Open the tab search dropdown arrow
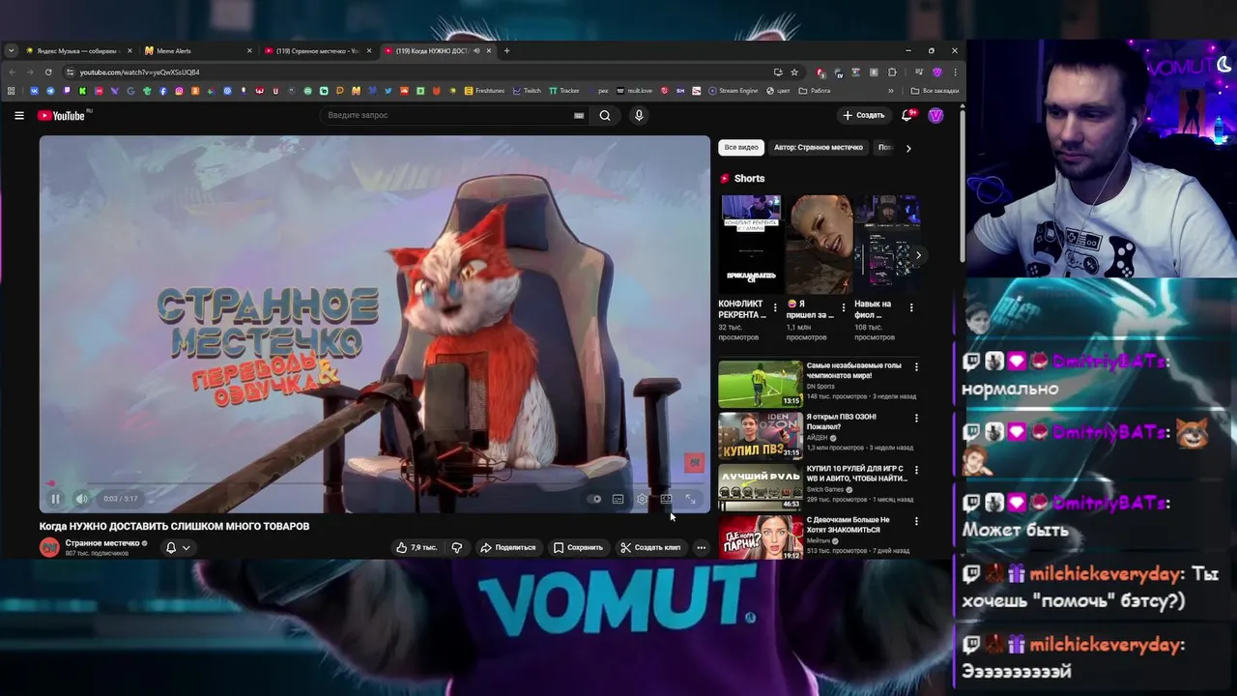 11,50
